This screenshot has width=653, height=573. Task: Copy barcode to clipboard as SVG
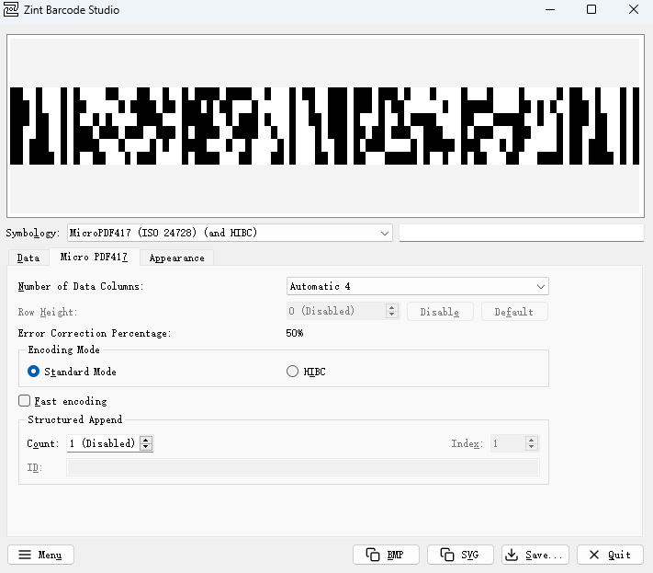click(460, 555)
